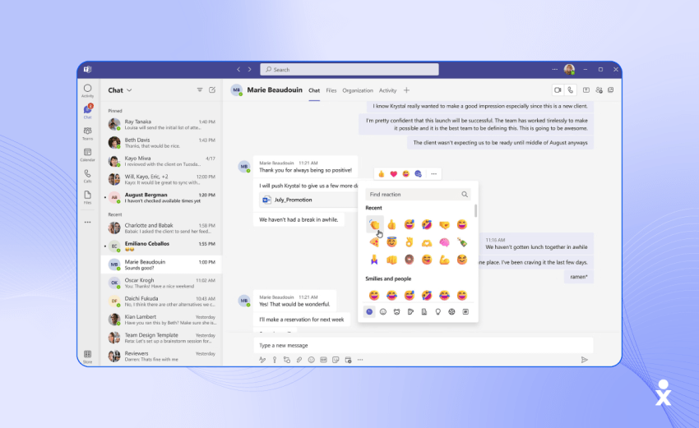
Task: Open Calls in the sidebar
Action: pos(87,176)
